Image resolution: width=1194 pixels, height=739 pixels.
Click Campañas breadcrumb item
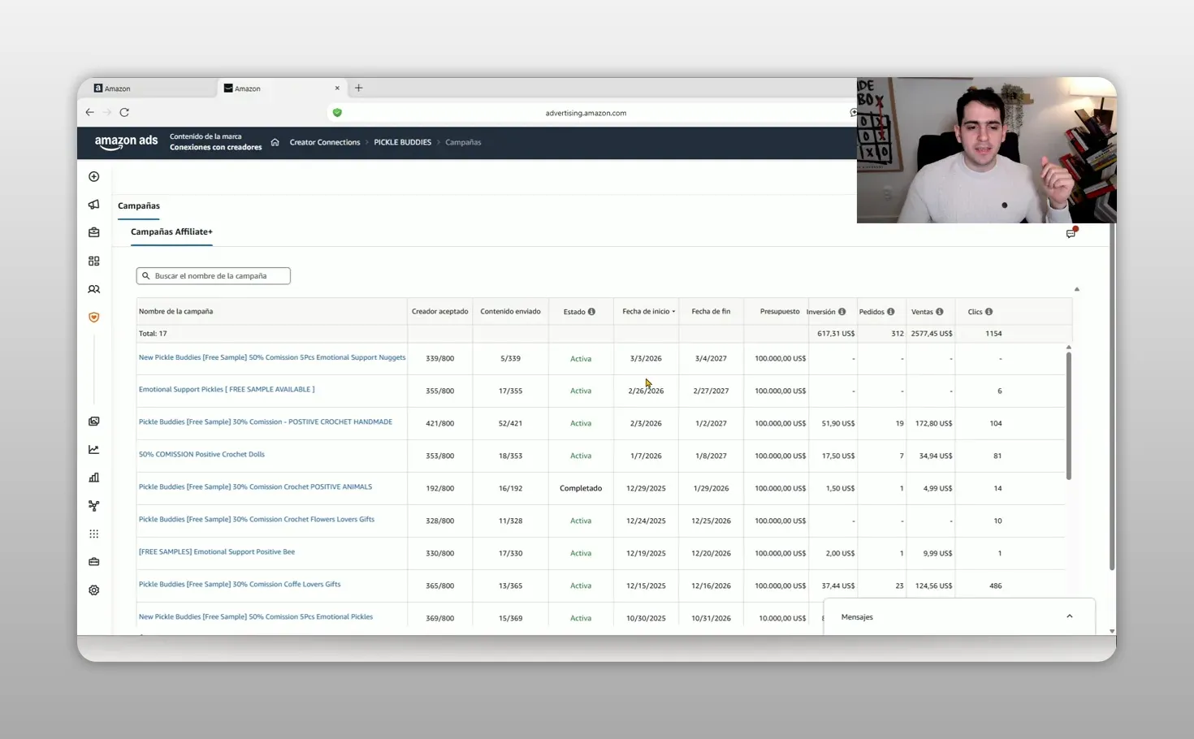point(463,142)
